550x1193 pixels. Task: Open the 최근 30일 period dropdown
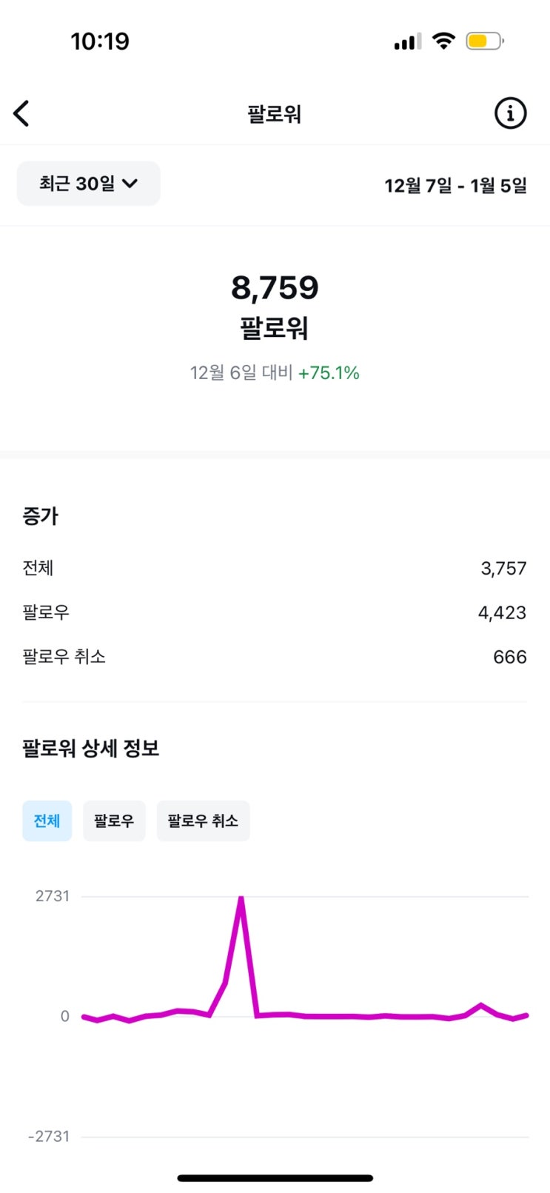(89, 184)
